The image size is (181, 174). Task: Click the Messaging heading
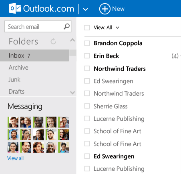(25, 106)
